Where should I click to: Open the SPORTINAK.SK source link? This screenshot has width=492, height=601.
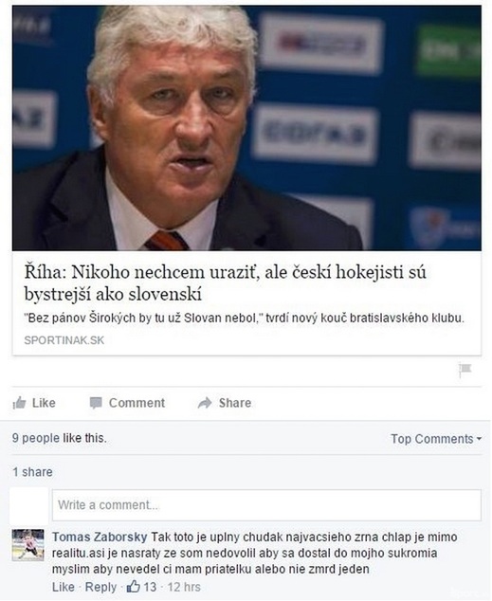64,340
